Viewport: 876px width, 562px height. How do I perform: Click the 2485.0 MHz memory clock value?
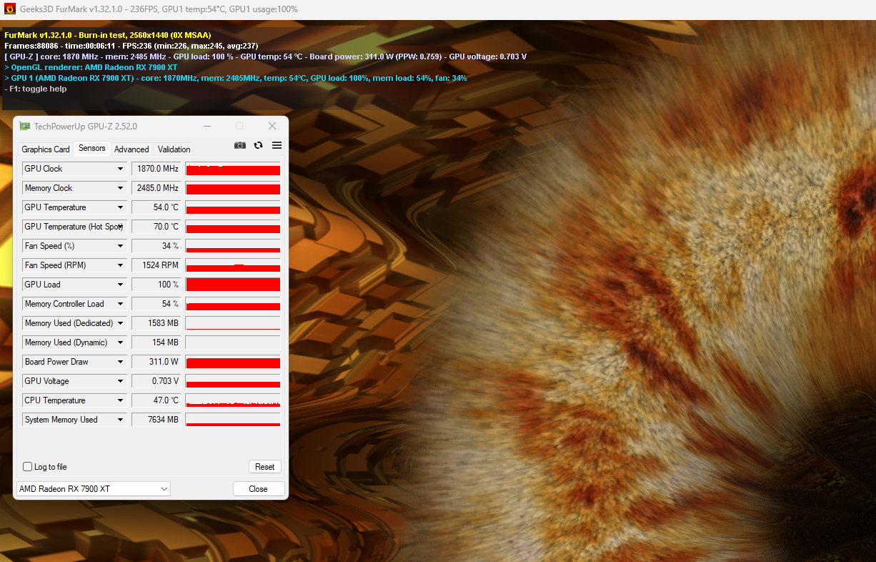tap(156, 188)
